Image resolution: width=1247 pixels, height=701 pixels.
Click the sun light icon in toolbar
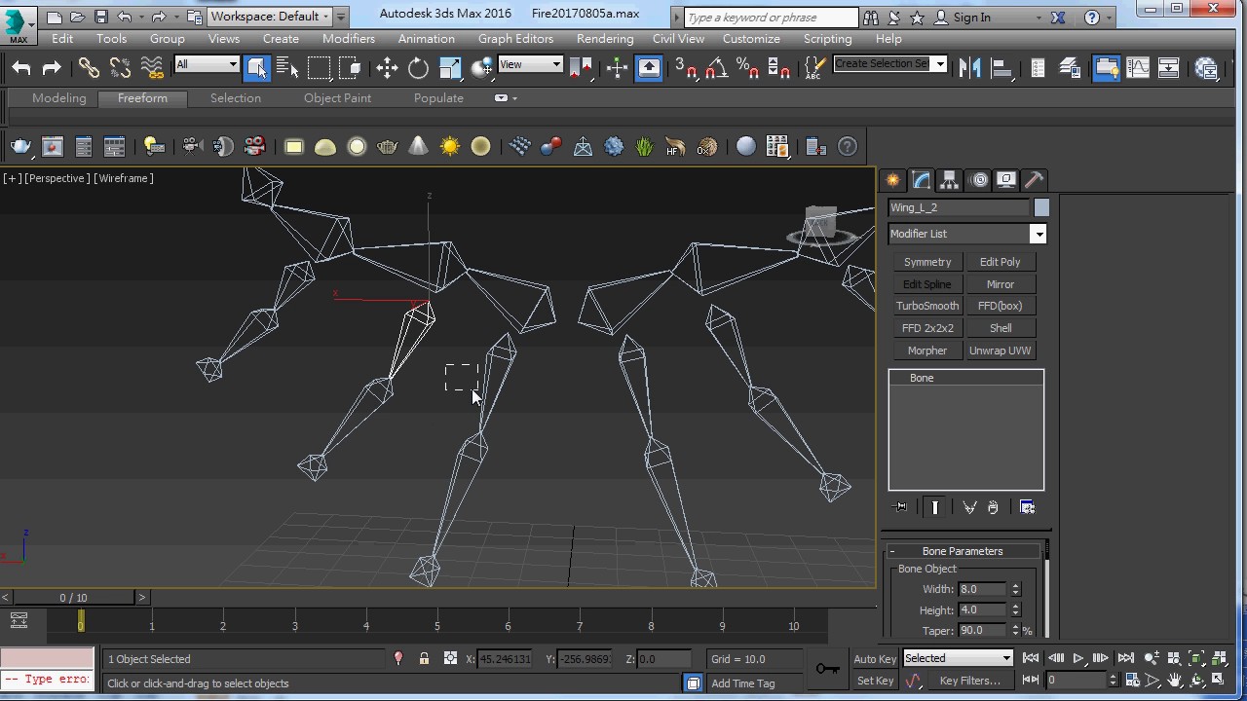[x=449, y=146]
